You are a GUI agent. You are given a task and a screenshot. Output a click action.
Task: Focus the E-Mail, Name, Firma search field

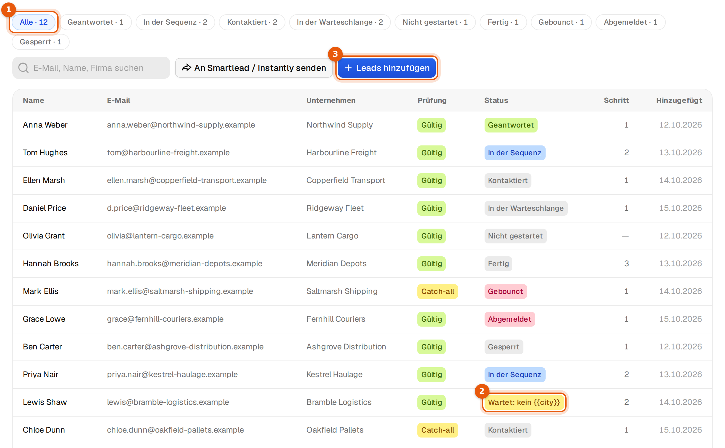tap(91, 68)
